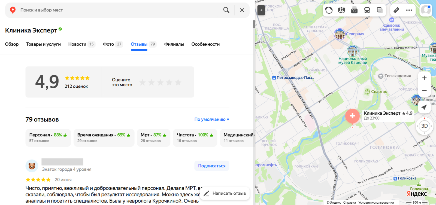
Task: Show public transport with the bus icon
Action: [367, 10]
